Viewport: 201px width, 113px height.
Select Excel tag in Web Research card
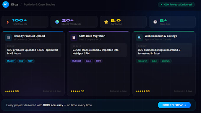pos(155,61)
